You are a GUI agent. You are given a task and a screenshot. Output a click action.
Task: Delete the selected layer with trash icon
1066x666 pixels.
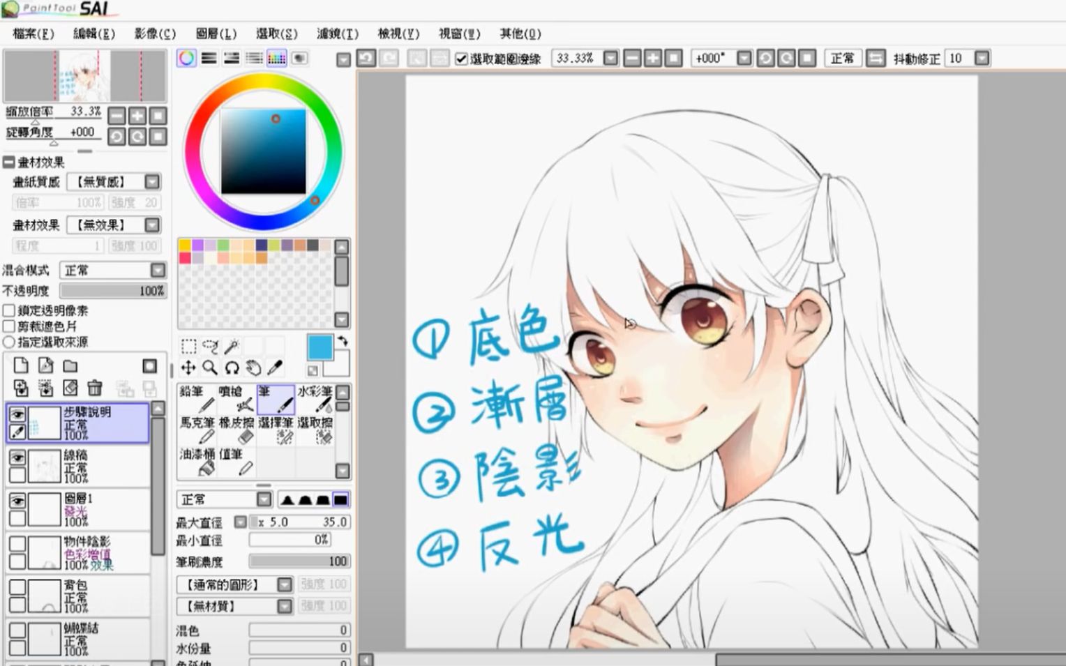[95, 388]
